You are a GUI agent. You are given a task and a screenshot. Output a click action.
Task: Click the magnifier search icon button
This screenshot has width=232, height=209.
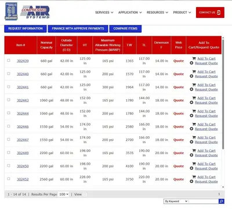[222, 201]
